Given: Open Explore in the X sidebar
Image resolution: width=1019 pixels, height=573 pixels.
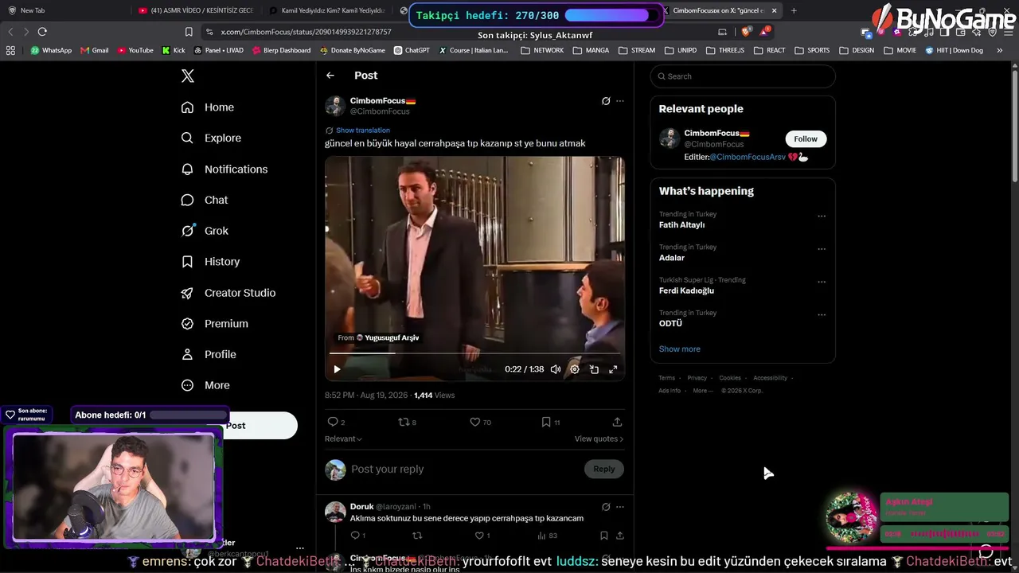Looking at the screenshot, I should coord(211,138).
